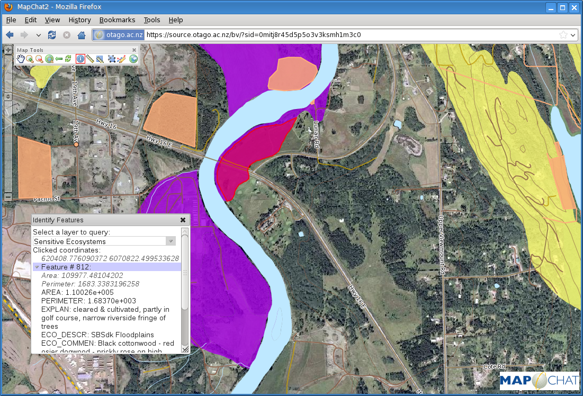
Task: Open the Tools menu
Action: pos(151,20)
